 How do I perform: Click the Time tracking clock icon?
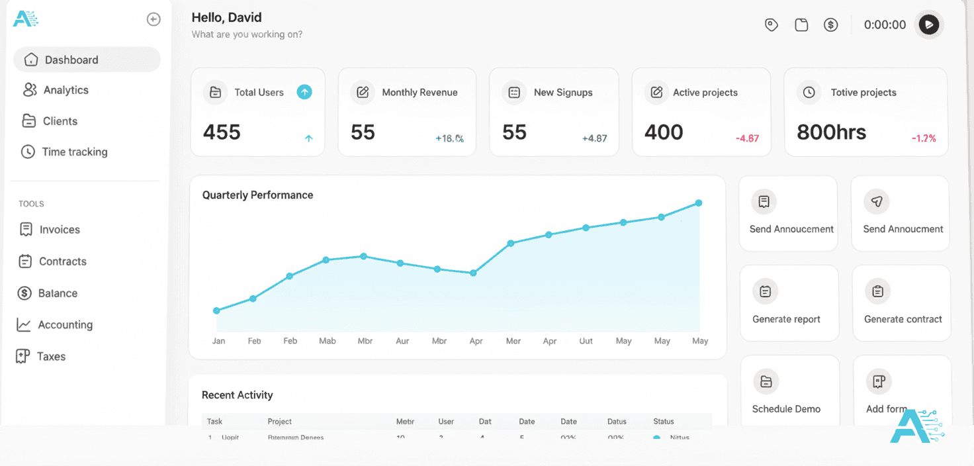pos(28,152)
